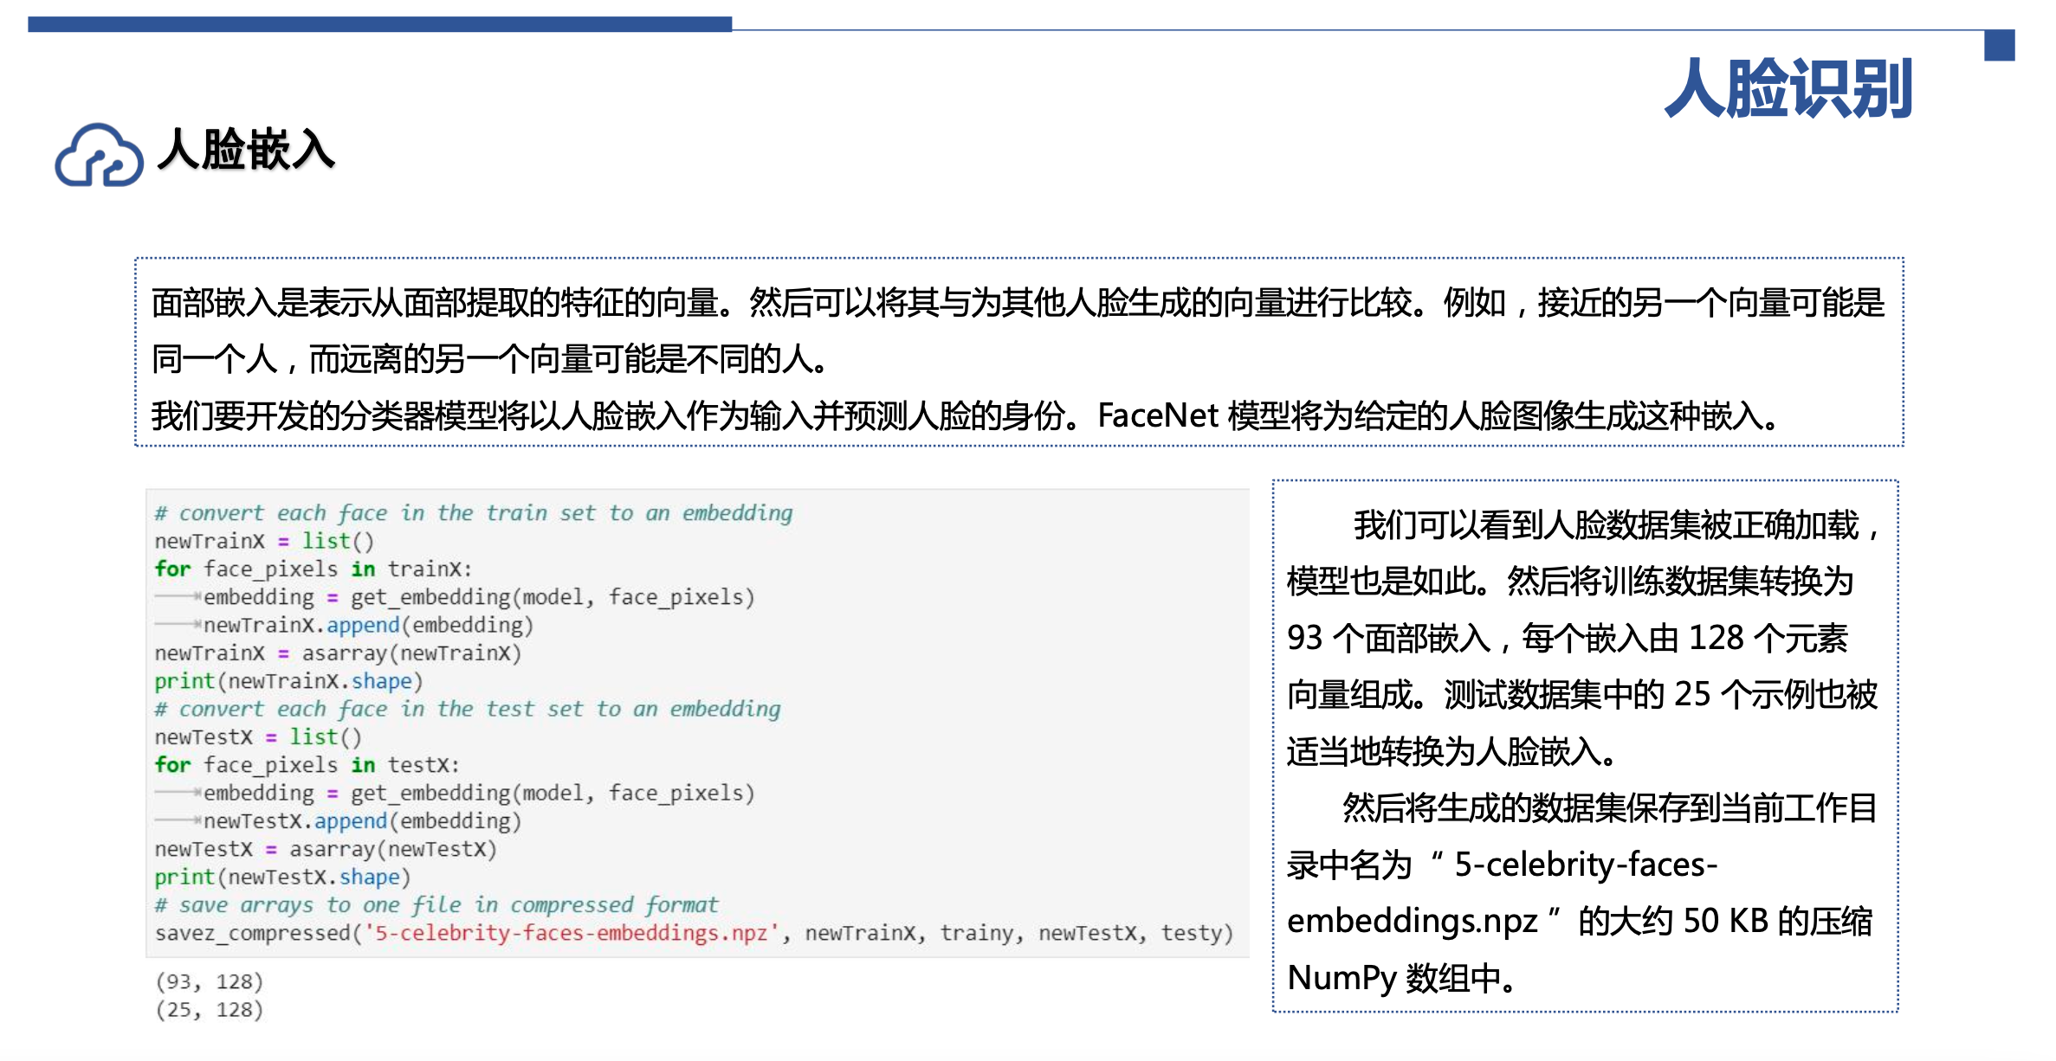The image size is (2056, 1061).
Task: Click code line 'print(newTrainX.shape)'
Action: (x=288, y=681)
